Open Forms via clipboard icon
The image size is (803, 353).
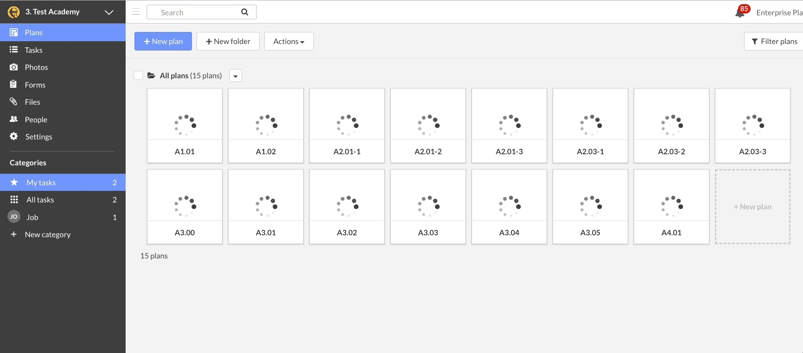click(x=14, y=85)
